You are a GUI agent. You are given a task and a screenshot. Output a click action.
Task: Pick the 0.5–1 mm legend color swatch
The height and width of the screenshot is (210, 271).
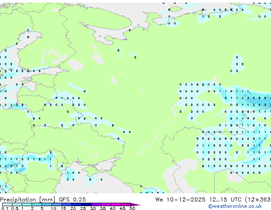click(17, 204)
